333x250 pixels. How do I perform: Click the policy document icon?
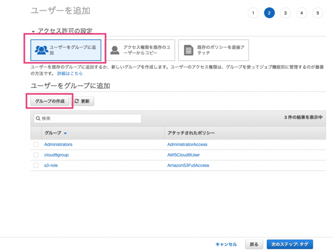point(188,50)
